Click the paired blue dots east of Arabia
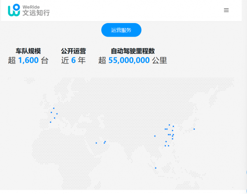 (105, 142)
